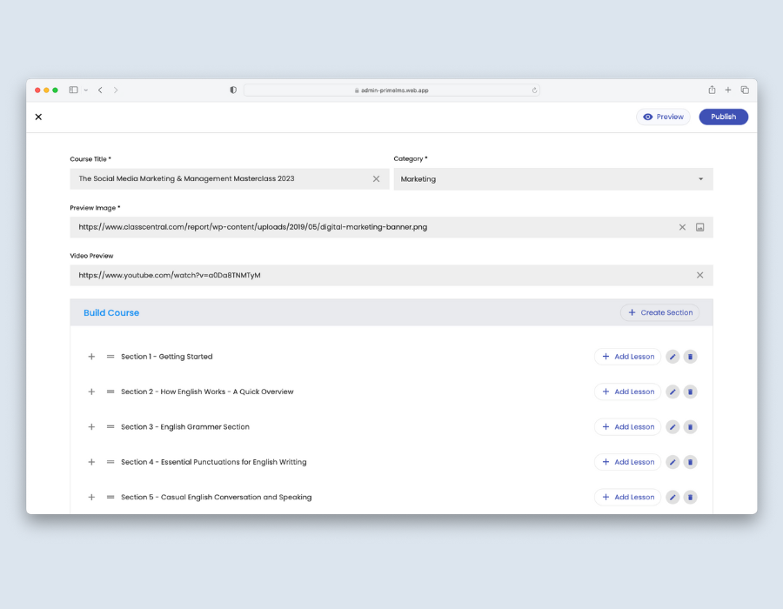The width and height of the screenshot is (783, 609).
Task: Clear the Course Title field text
Action: point(376,179)
